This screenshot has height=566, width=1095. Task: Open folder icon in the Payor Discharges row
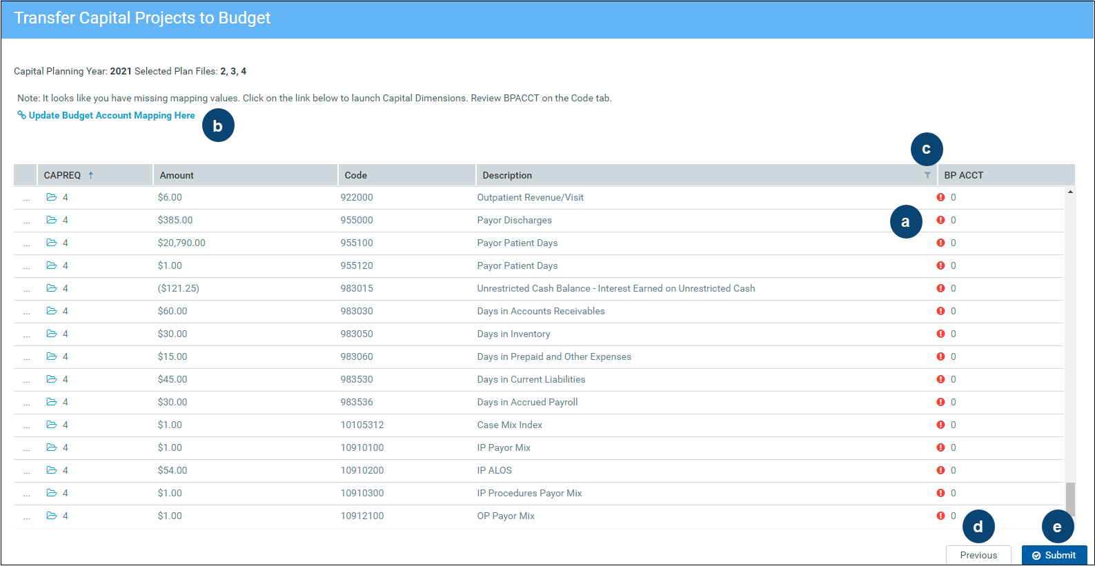point(52,220)
